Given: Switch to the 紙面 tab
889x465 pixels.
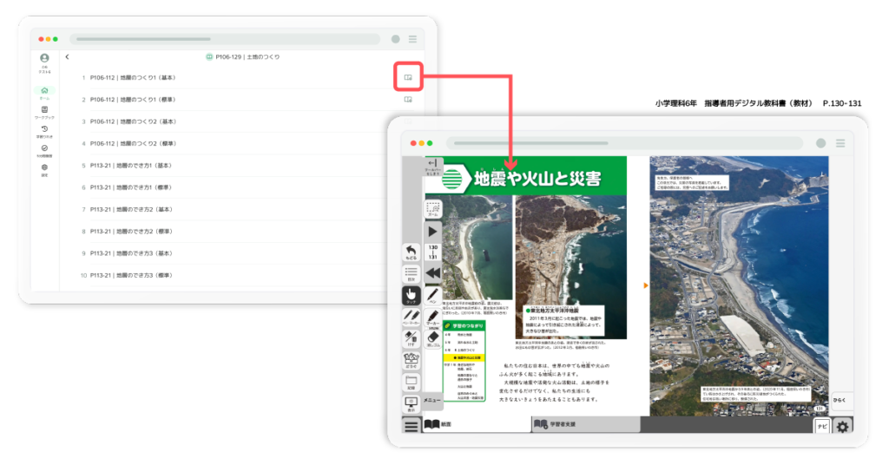Looking at the screenshot, I should 477,424.
